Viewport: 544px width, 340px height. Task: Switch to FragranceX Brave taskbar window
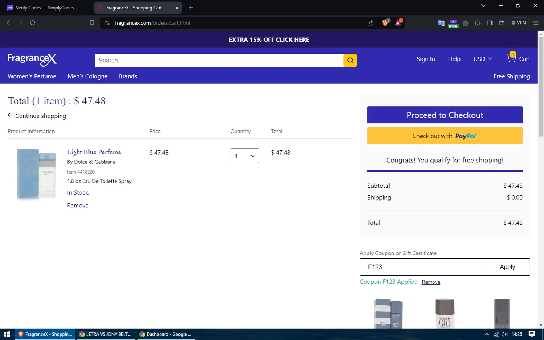tap(45, 334)
